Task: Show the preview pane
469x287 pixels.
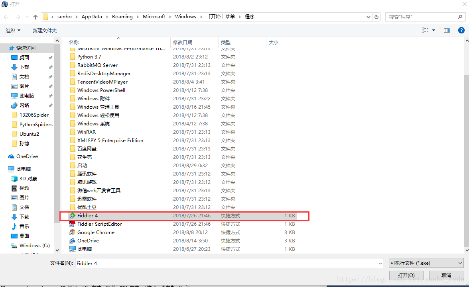Action: pos(447,30)
